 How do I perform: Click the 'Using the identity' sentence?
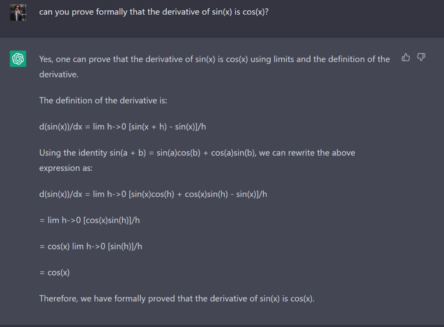point(197,160)
